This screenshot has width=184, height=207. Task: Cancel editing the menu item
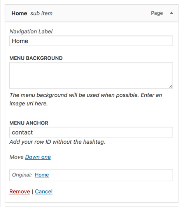[44, 191]
